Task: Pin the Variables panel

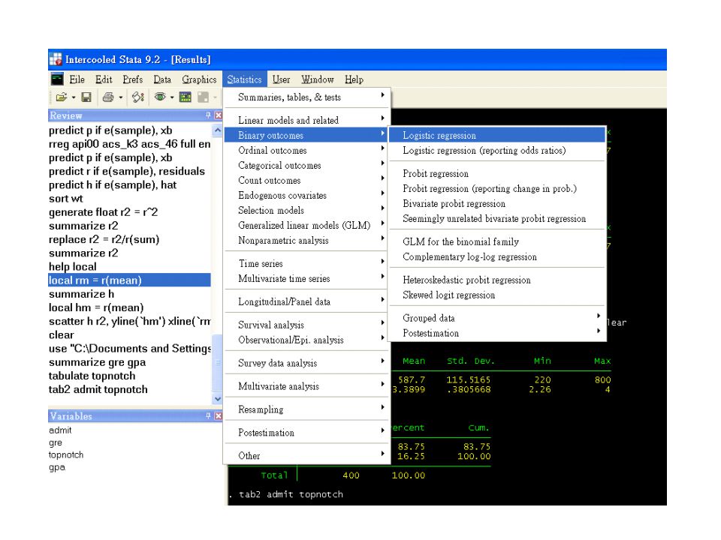Action: 208,415
